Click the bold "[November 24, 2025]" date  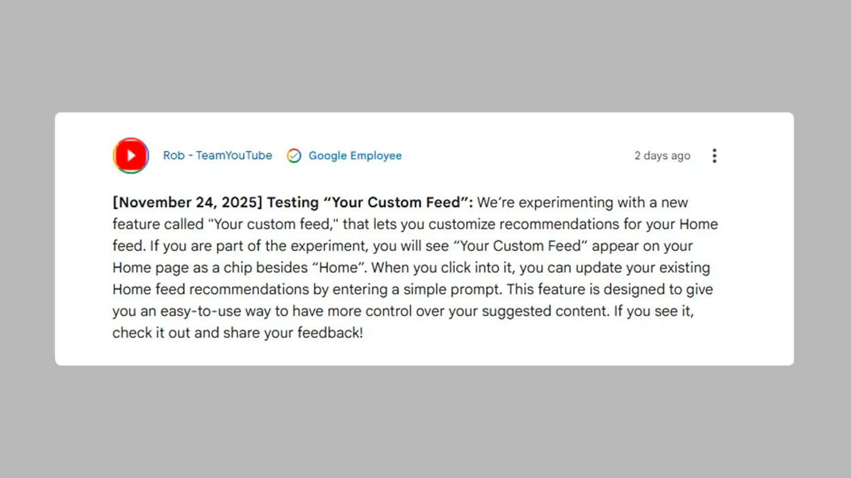tap(187, 202)
